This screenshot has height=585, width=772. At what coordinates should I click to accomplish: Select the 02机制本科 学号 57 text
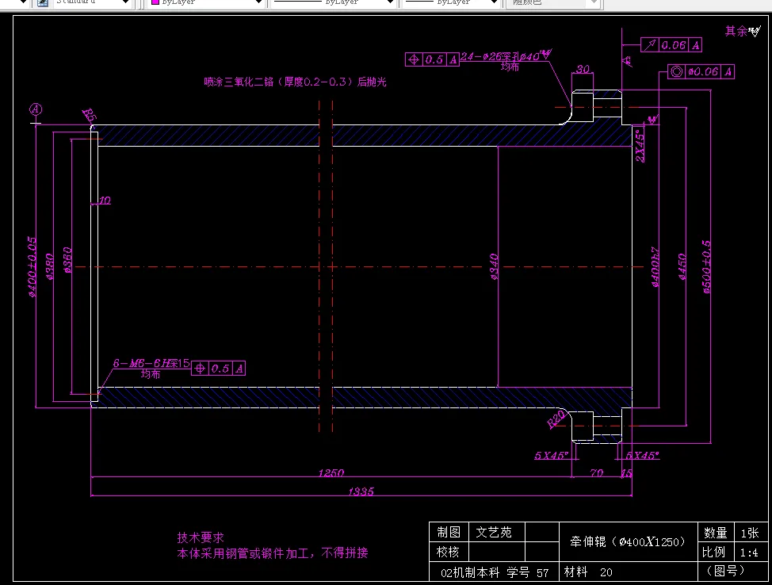point(495,572)
